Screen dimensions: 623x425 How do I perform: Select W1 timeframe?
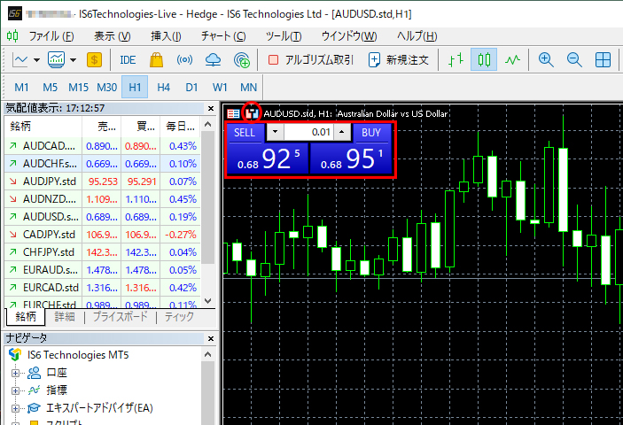pyautogui.click(x=220, y=87)
